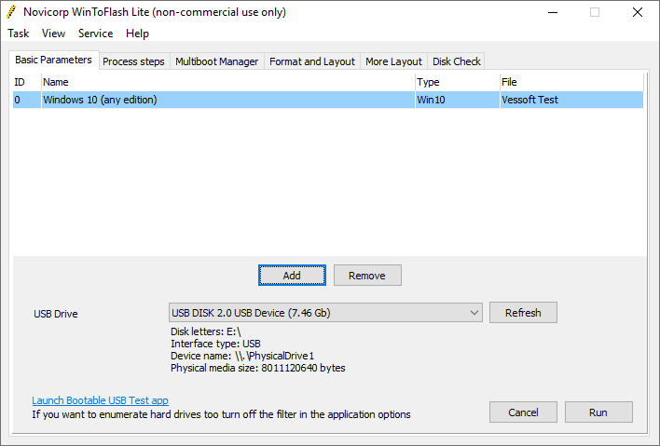Screen dimensions: 660x446
Task: Click the Physical media size text
Action: [258, 368]
